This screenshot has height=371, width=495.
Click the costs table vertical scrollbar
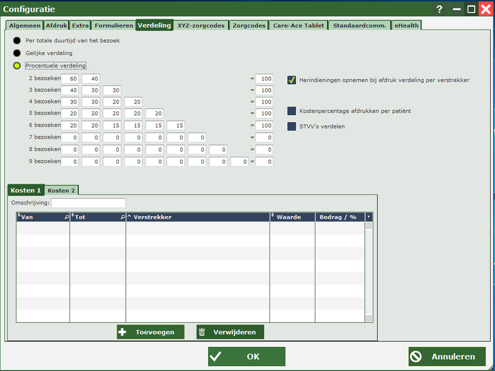tap(369, 273)
